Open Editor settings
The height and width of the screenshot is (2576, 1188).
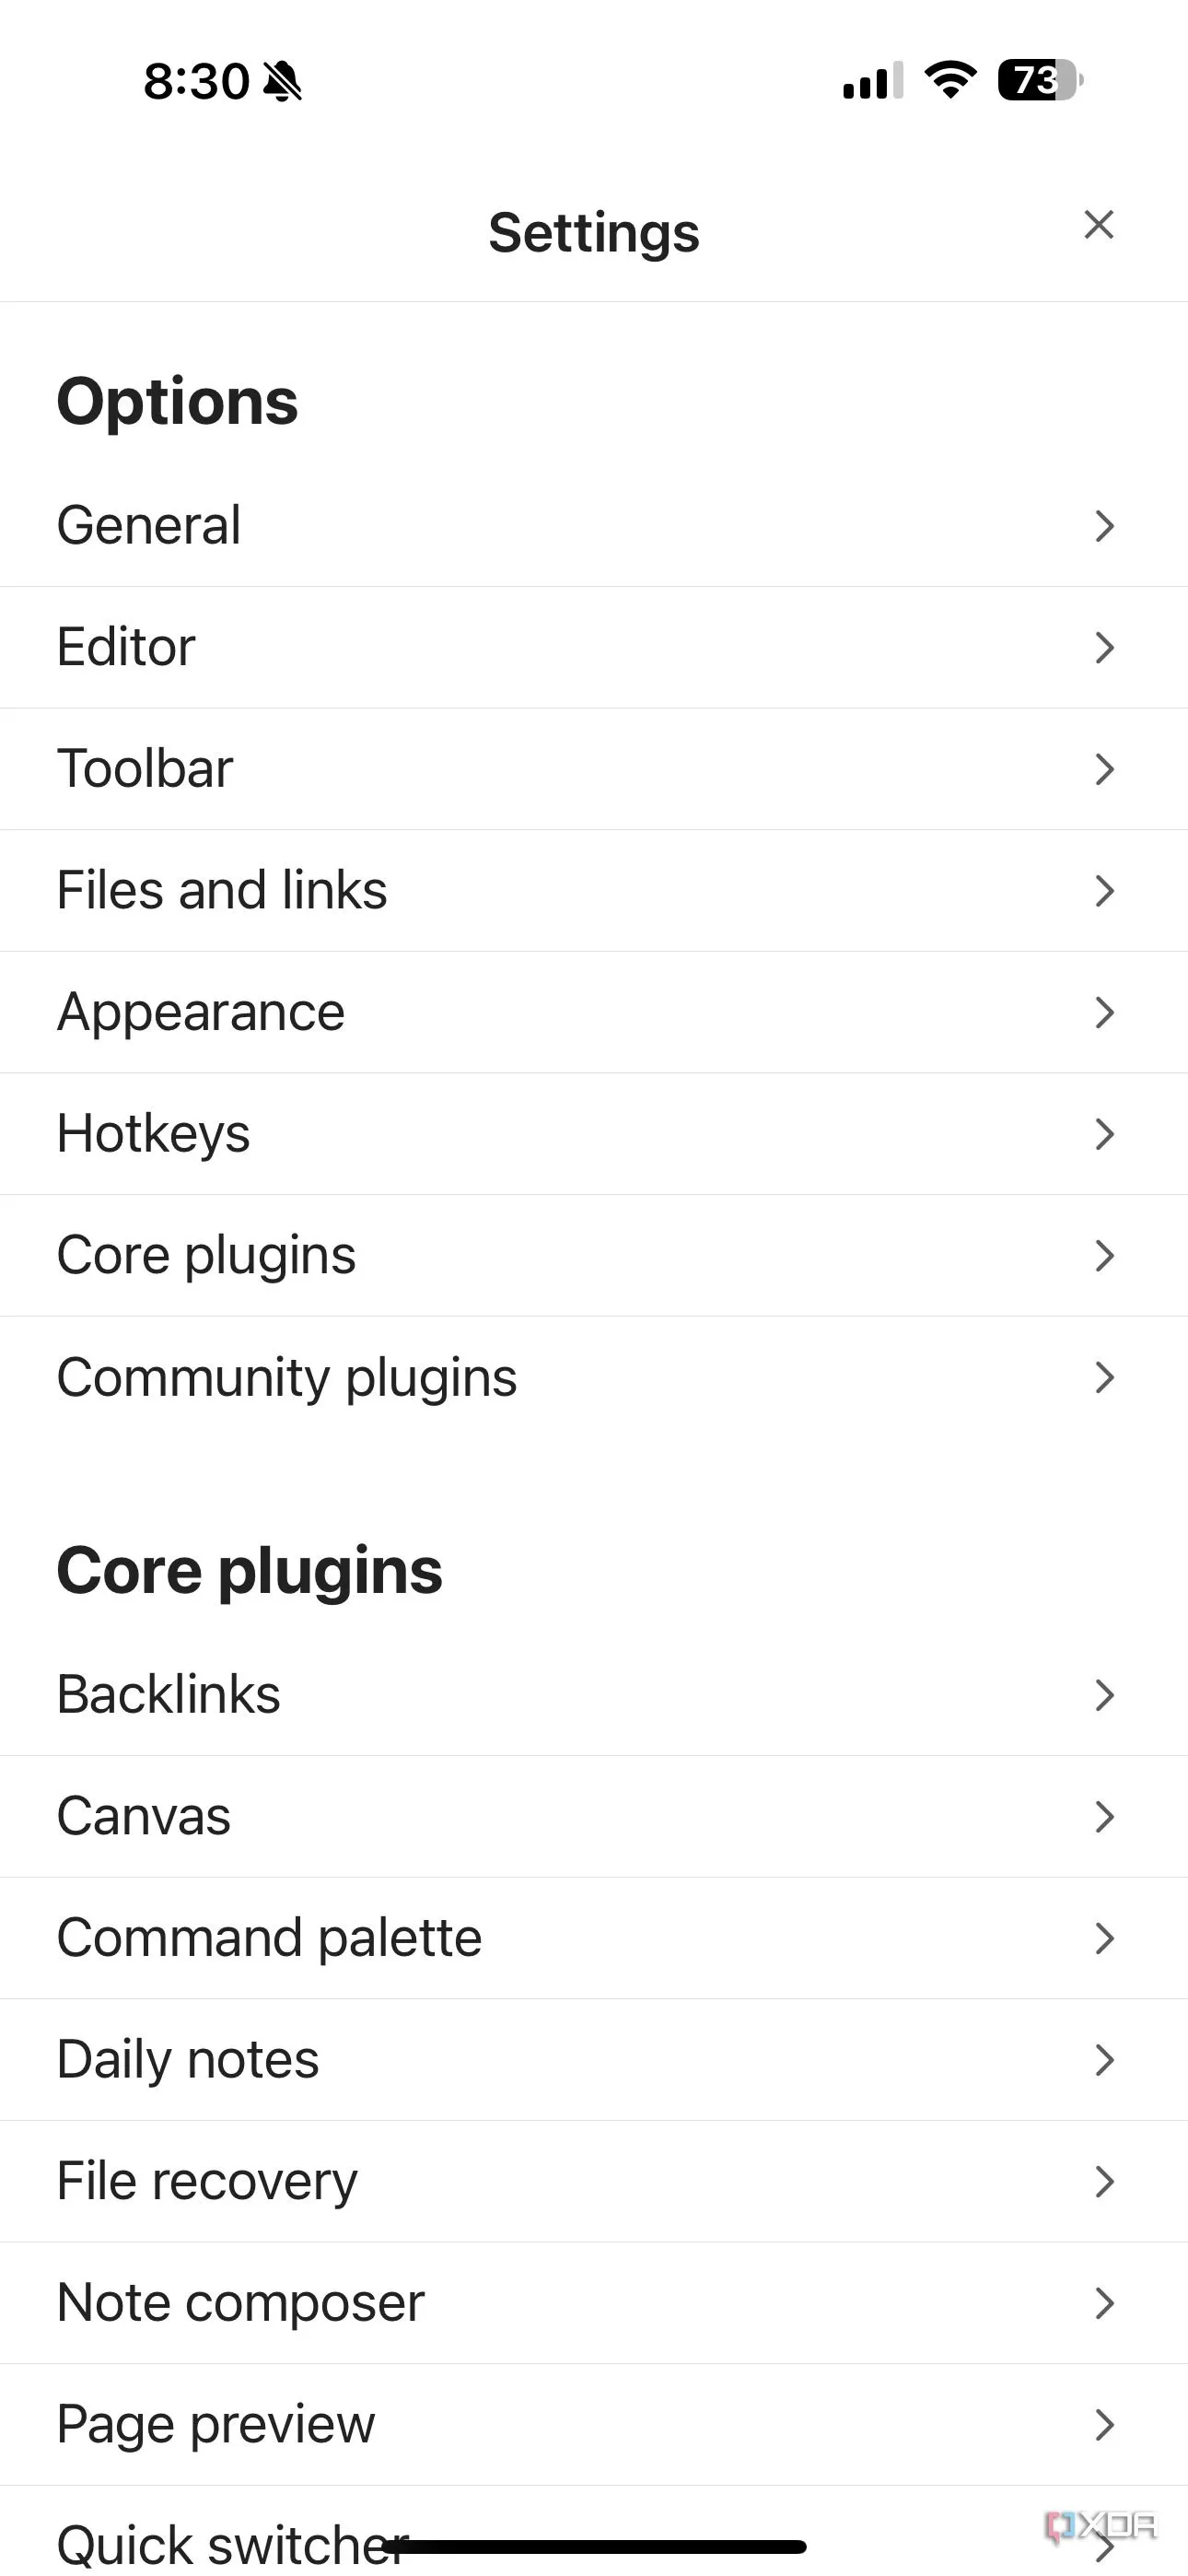click(127, 647)
